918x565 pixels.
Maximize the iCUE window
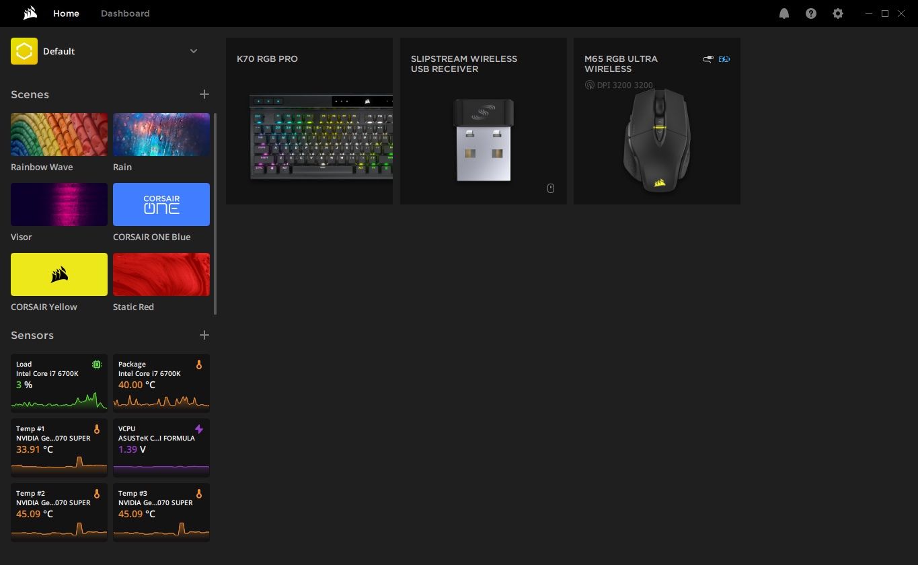885,13
